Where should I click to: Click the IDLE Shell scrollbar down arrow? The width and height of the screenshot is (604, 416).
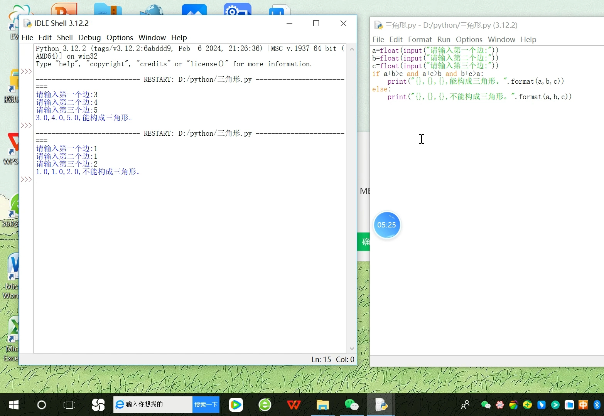click(x=351, y=348)
